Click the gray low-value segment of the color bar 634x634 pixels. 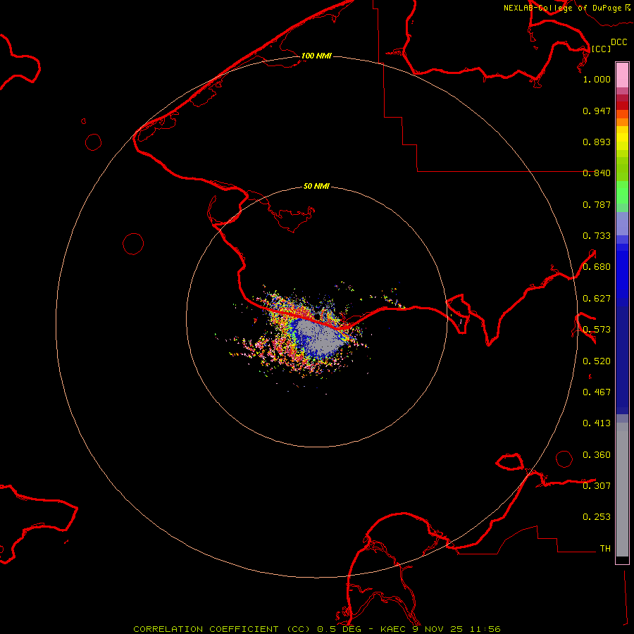622,490
